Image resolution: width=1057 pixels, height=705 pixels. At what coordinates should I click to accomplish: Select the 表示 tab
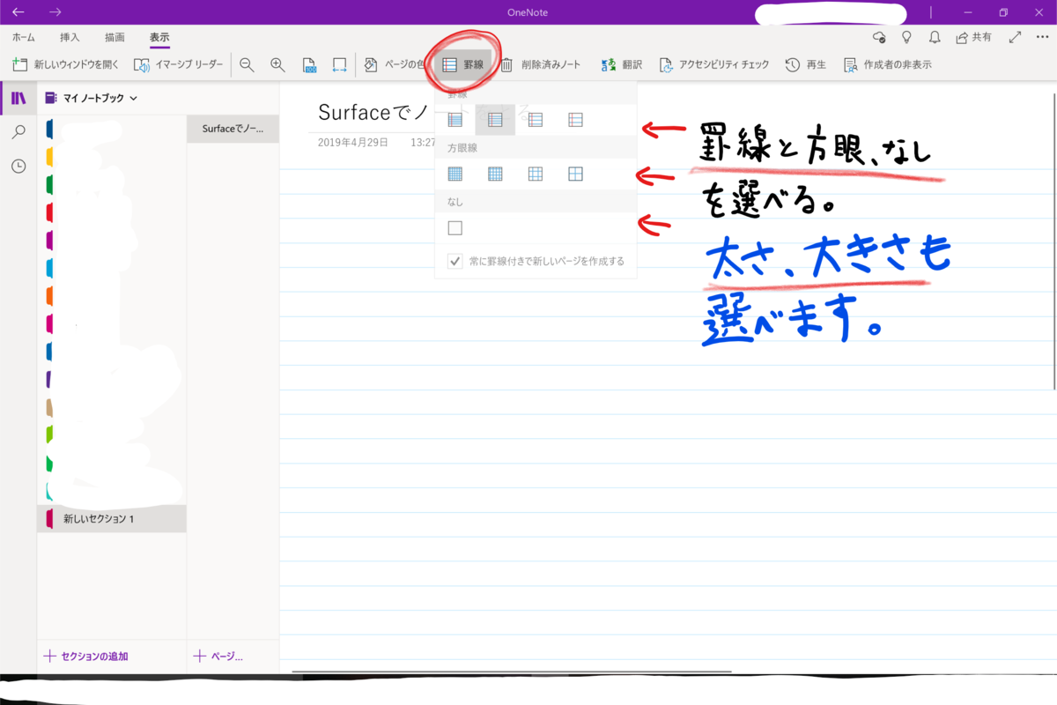(x=159, y=38)
